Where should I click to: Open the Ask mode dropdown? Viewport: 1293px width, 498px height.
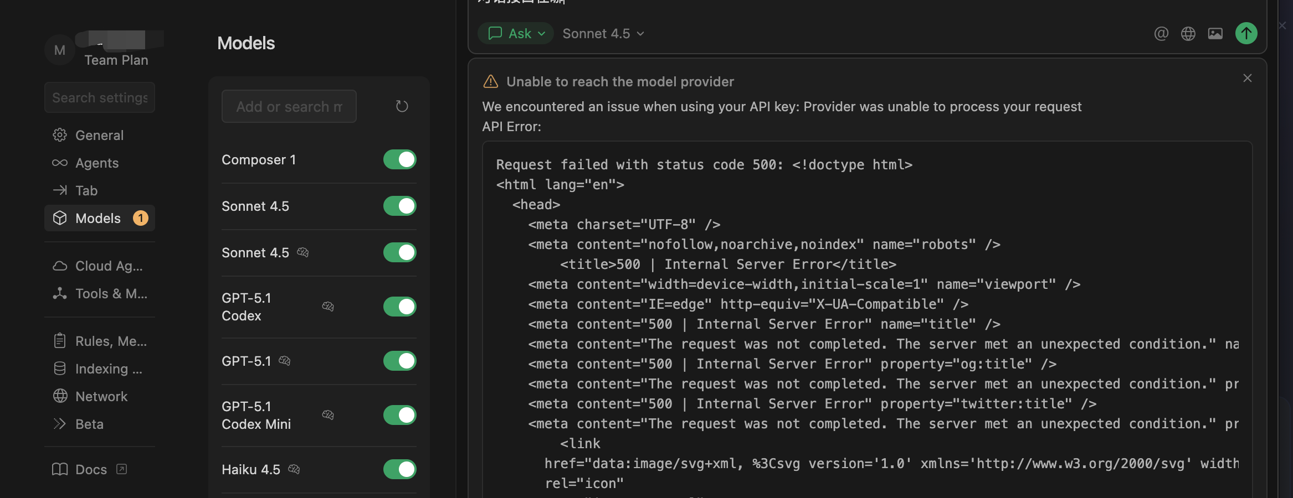516,33
